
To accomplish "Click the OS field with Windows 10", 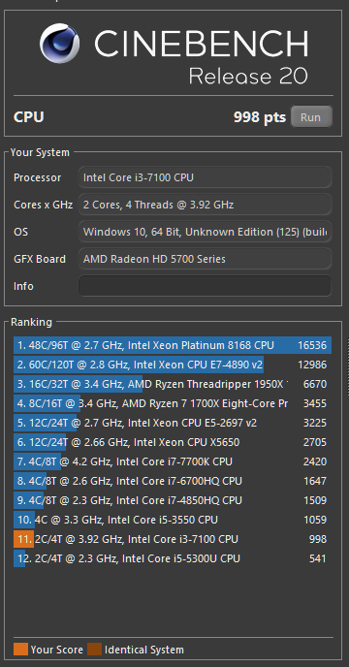I will tap(205, 232).
